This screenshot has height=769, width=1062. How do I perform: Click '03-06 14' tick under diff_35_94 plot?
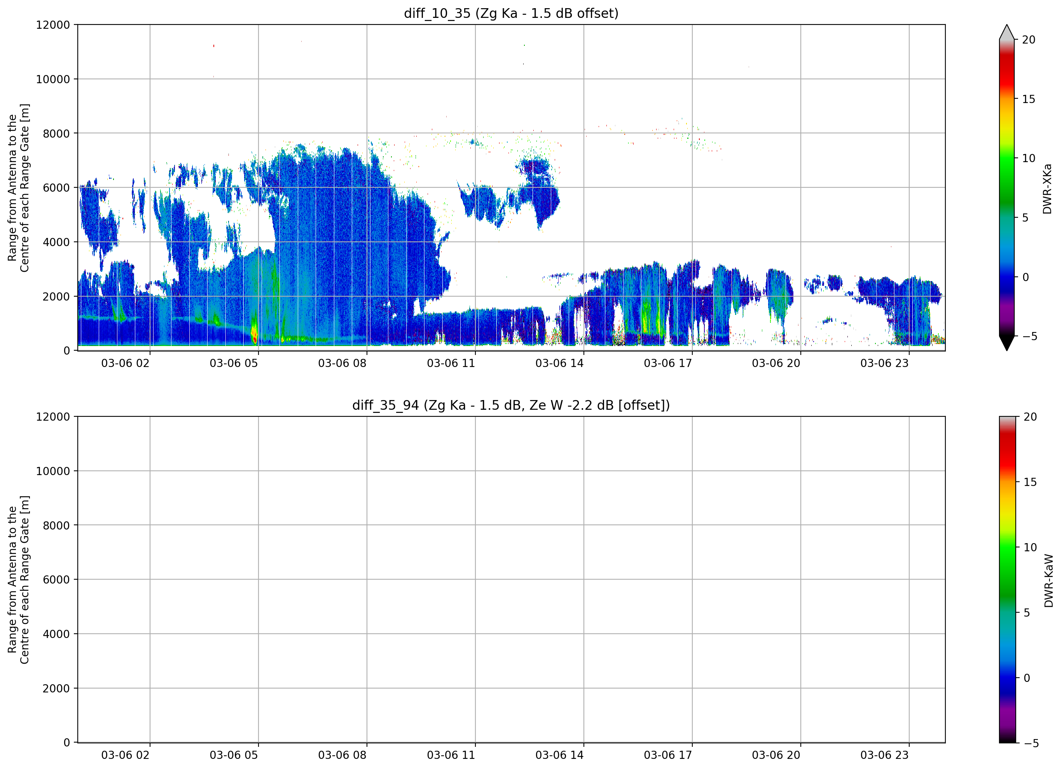[559, 755]
